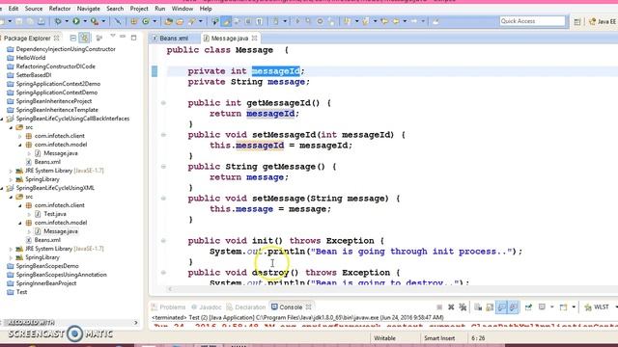Click the Pin Console icon
The image size is (618, 347).
(x=528, y=307)
